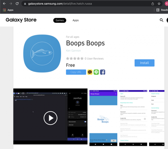Click the browser forward arrow
This screenshot has width=168, height=149.
pyautogui.click(x=11, y=4)
